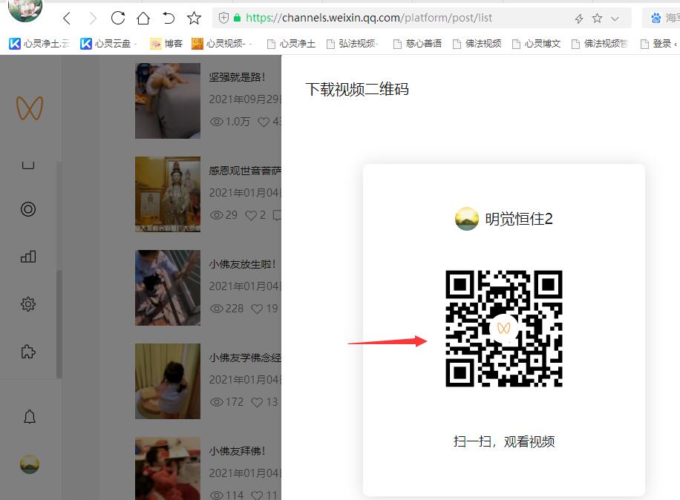Click the heart likes icon showing 2
680x500 pixels.
coord(251,215)
